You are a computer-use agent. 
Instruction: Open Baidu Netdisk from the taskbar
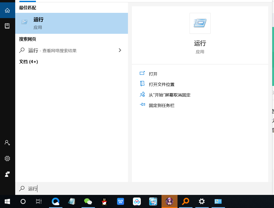(x=137, y=201)
